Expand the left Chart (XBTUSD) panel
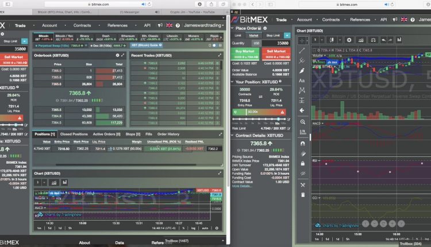 220,173
